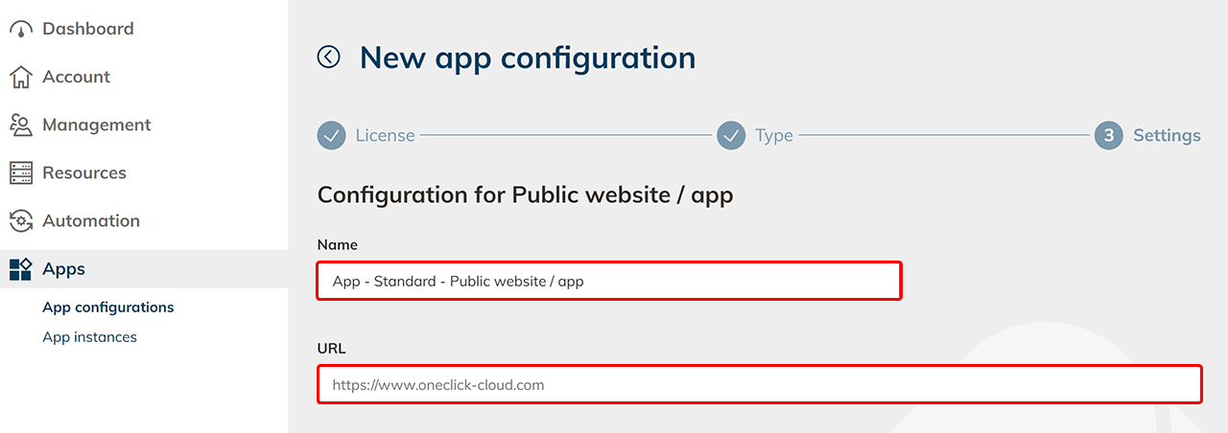Screen dimensions: 1228x433
Task: Go to the Management menu label
Action: point(97,125)
